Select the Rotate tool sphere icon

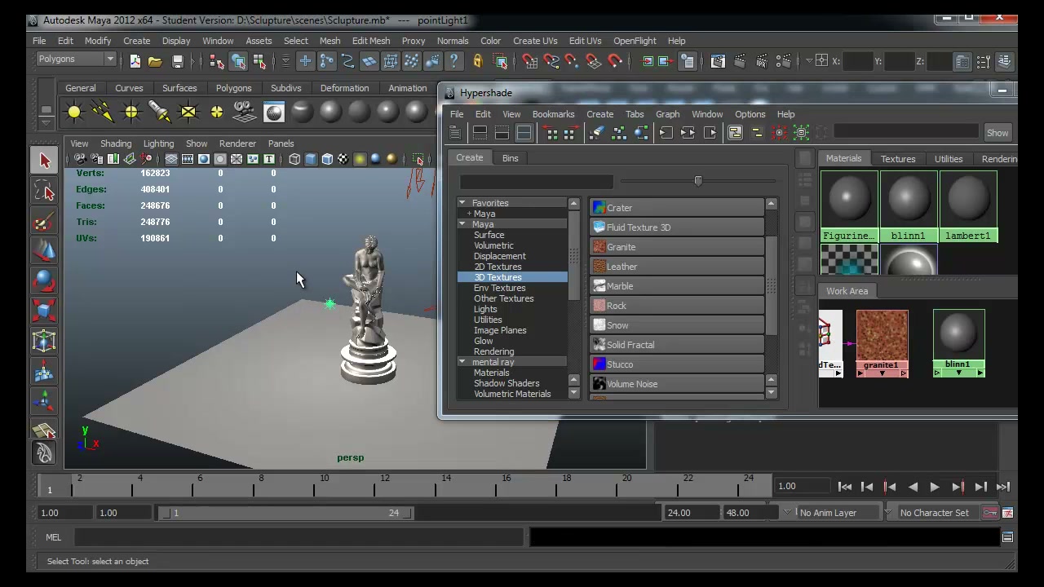(x=45, y=281)
